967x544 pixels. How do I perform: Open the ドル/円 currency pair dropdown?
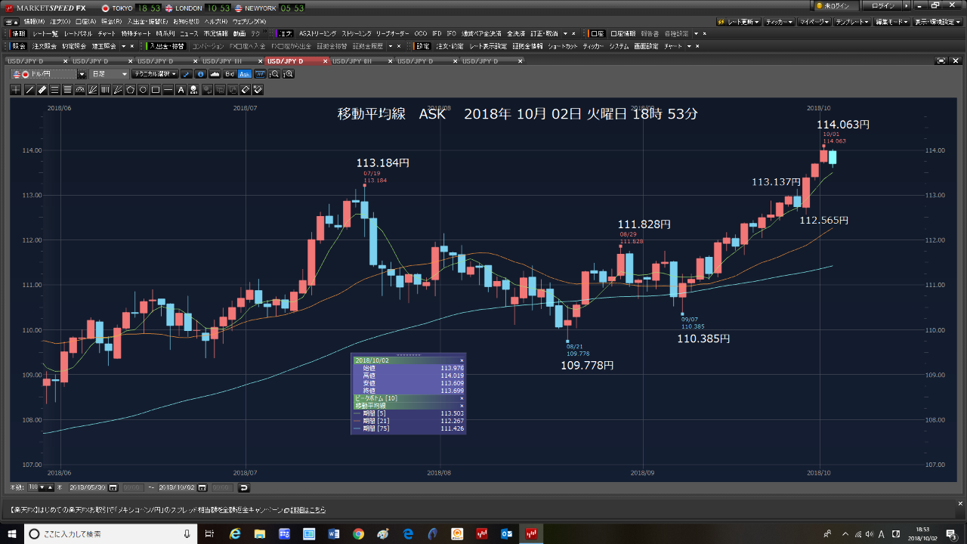81,74
